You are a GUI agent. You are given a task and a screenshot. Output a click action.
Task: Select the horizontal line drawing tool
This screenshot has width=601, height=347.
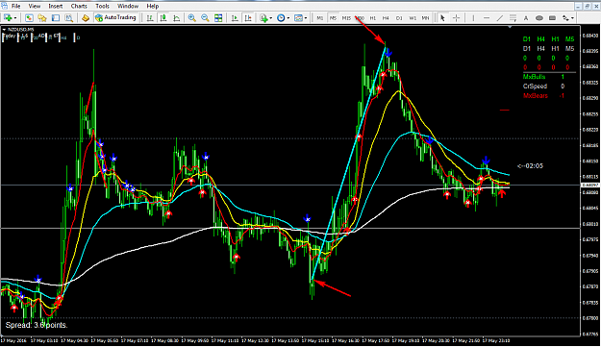(x=487, y=17)
